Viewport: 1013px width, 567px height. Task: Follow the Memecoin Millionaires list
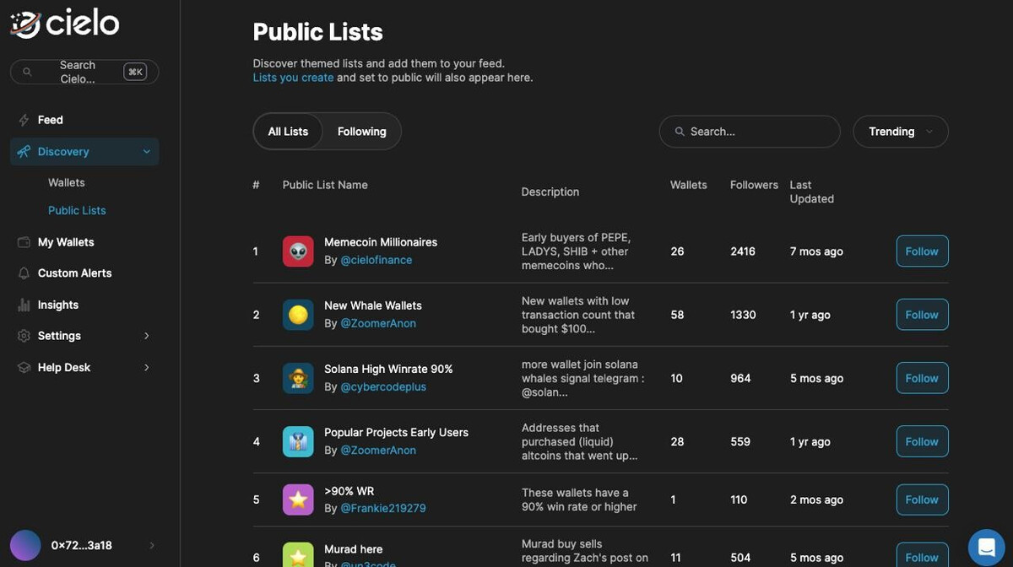(x=922, y=251)
